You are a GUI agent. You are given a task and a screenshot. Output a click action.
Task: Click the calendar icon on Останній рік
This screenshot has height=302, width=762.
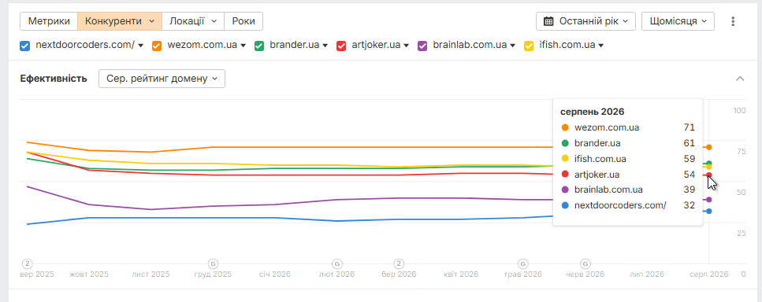tap(548, 21)
